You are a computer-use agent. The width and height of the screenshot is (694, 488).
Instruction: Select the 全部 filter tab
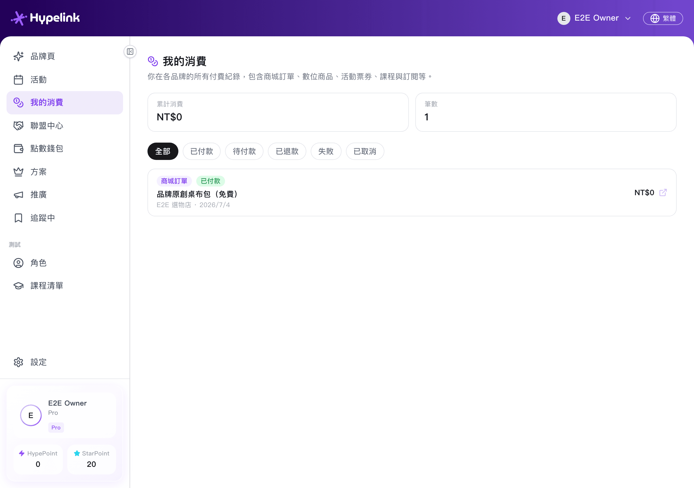[x=163, y=151]
